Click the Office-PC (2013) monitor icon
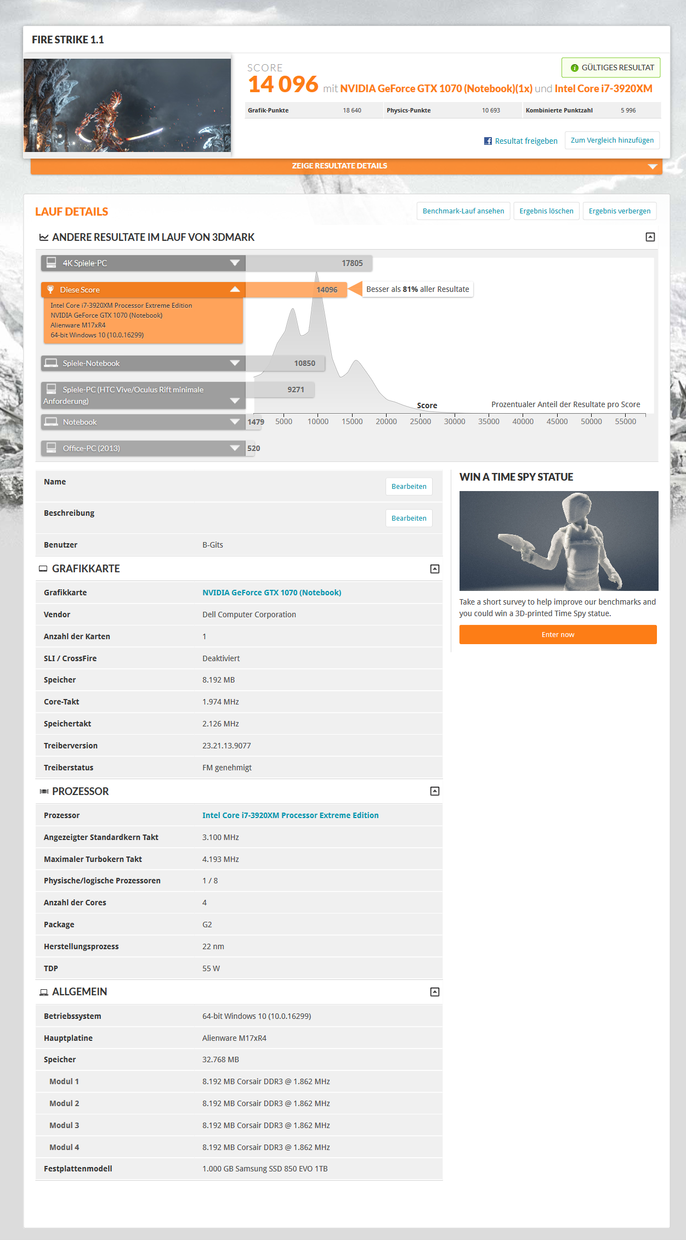The height and width of the screenshot is (1240, 686). pos(51,448)
